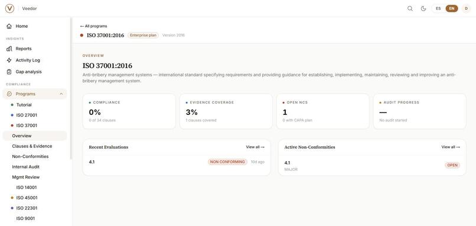476x226 pixels.
Task: Open the search icon in header
Action: click(x=410, y=8)
